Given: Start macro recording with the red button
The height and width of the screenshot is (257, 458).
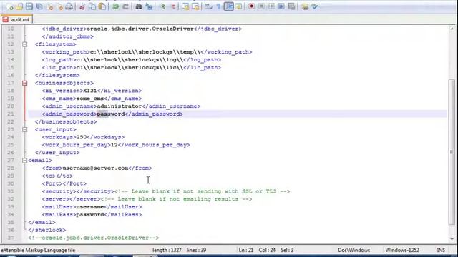Looking at the screenshot, I should click(x=251, y=6).
